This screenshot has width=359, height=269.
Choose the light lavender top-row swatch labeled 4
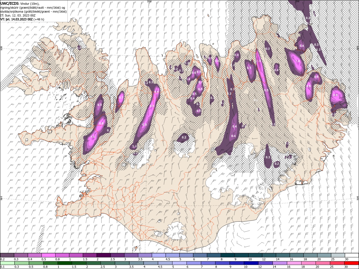click(159, 255)
